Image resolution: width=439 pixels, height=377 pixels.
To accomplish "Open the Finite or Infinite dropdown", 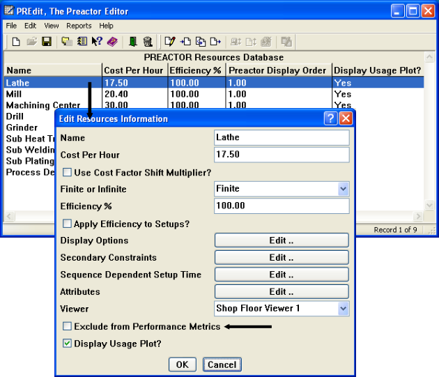I will pos(344,189).
